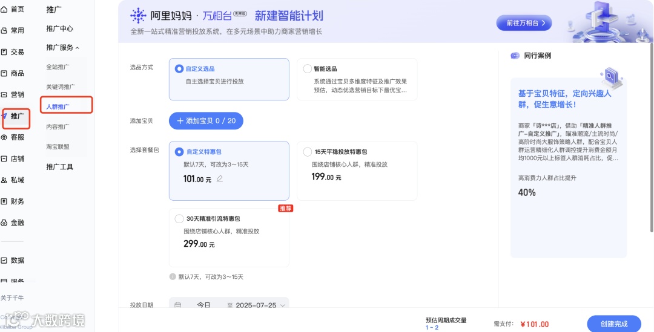The image size is (654, 332).
Task: Open 内容推广 in the submenu
Action: click(x=58, y=126)
